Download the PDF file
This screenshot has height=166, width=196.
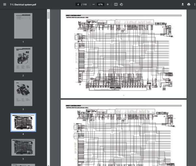183,5
